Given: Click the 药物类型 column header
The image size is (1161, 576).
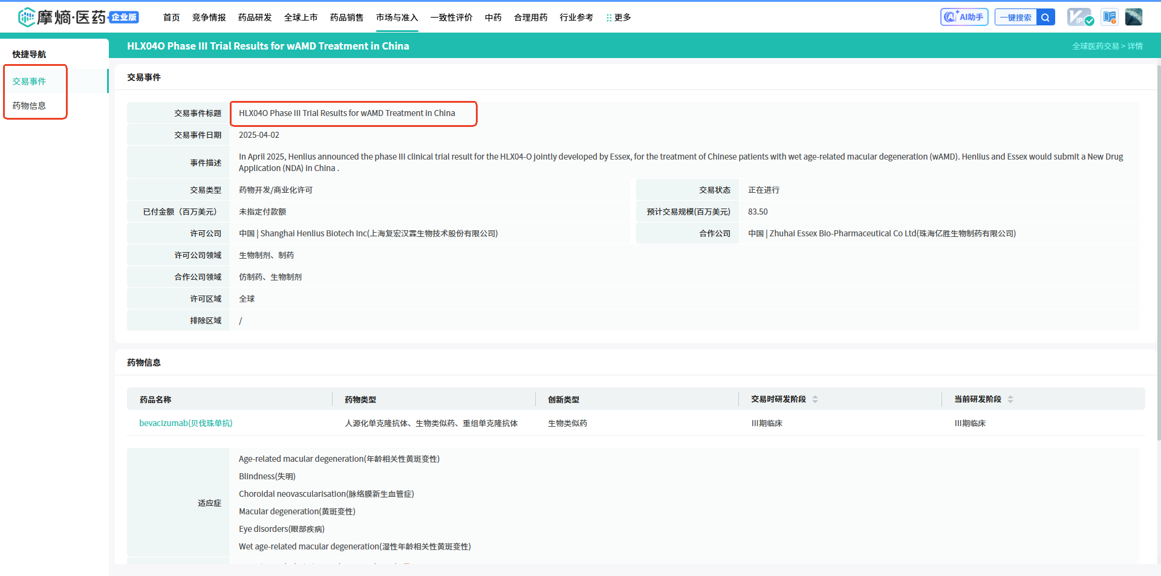Looking at the screenshot, I should [x=360, y=400].
